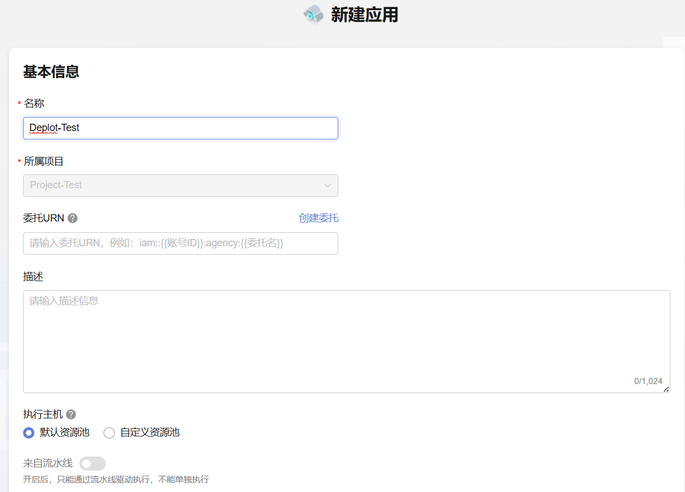Click the 创建委托 link

click(319, 218)
